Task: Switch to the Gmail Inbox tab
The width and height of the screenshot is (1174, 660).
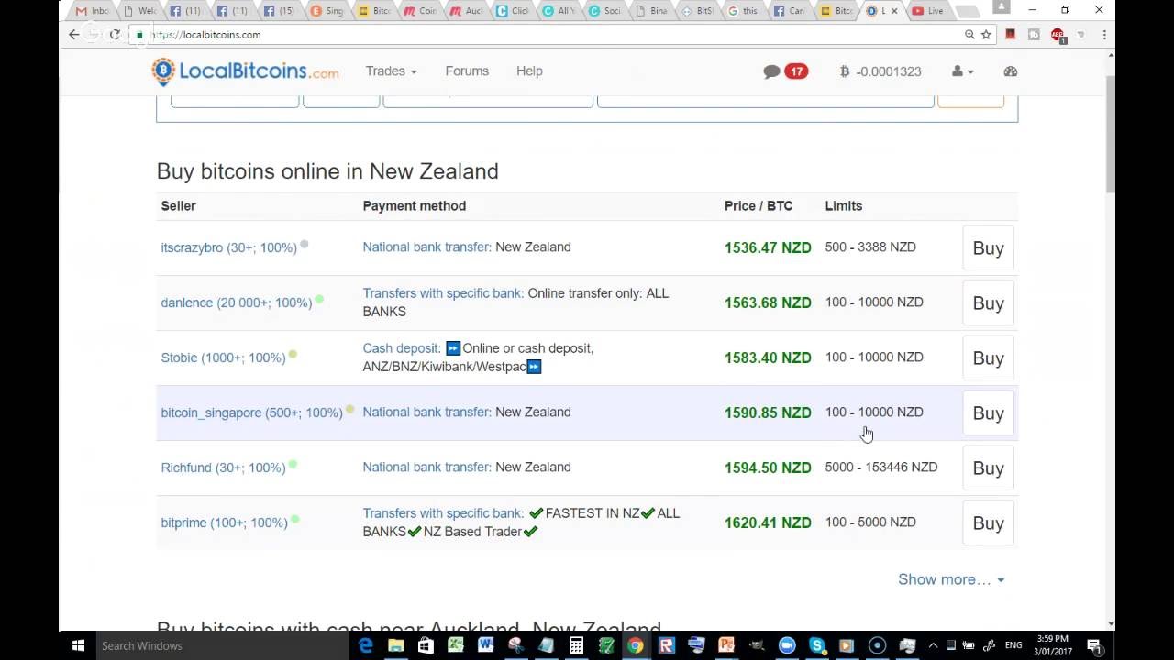Action: point(93,11)
